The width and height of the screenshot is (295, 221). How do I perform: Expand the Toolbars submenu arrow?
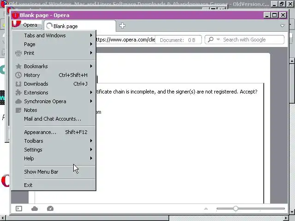(91, 140)
